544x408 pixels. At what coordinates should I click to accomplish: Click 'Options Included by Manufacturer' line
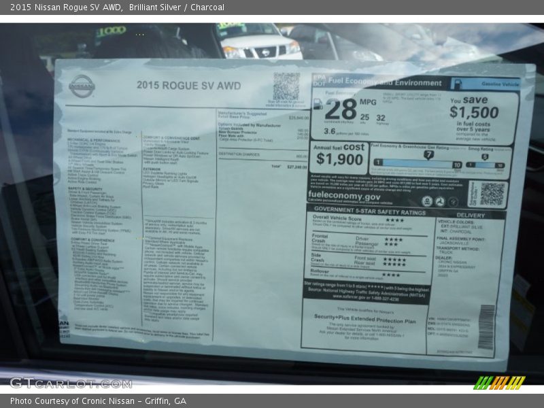[x=250, y=125]
